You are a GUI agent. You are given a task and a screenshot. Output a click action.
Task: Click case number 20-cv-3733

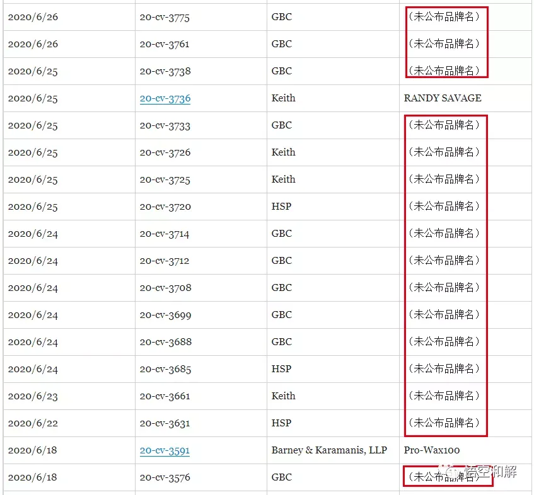click(x=165, y=125)
